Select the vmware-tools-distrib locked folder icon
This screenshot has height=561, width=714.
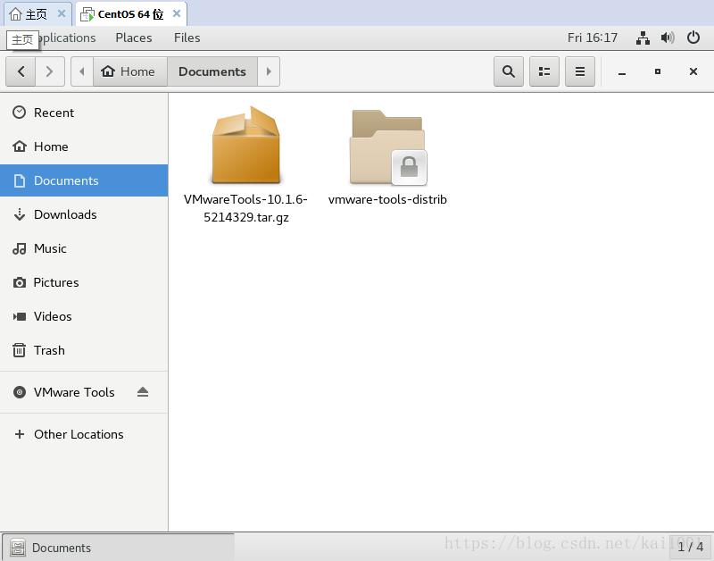click(x=387, y=147)
